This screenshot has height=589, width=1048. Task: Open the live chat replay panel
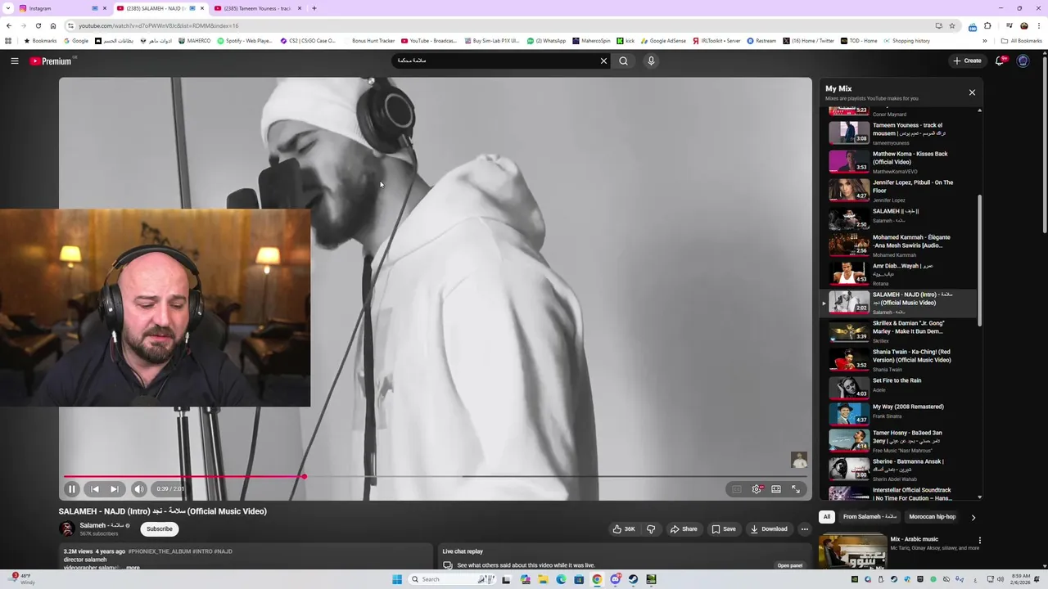790,565
